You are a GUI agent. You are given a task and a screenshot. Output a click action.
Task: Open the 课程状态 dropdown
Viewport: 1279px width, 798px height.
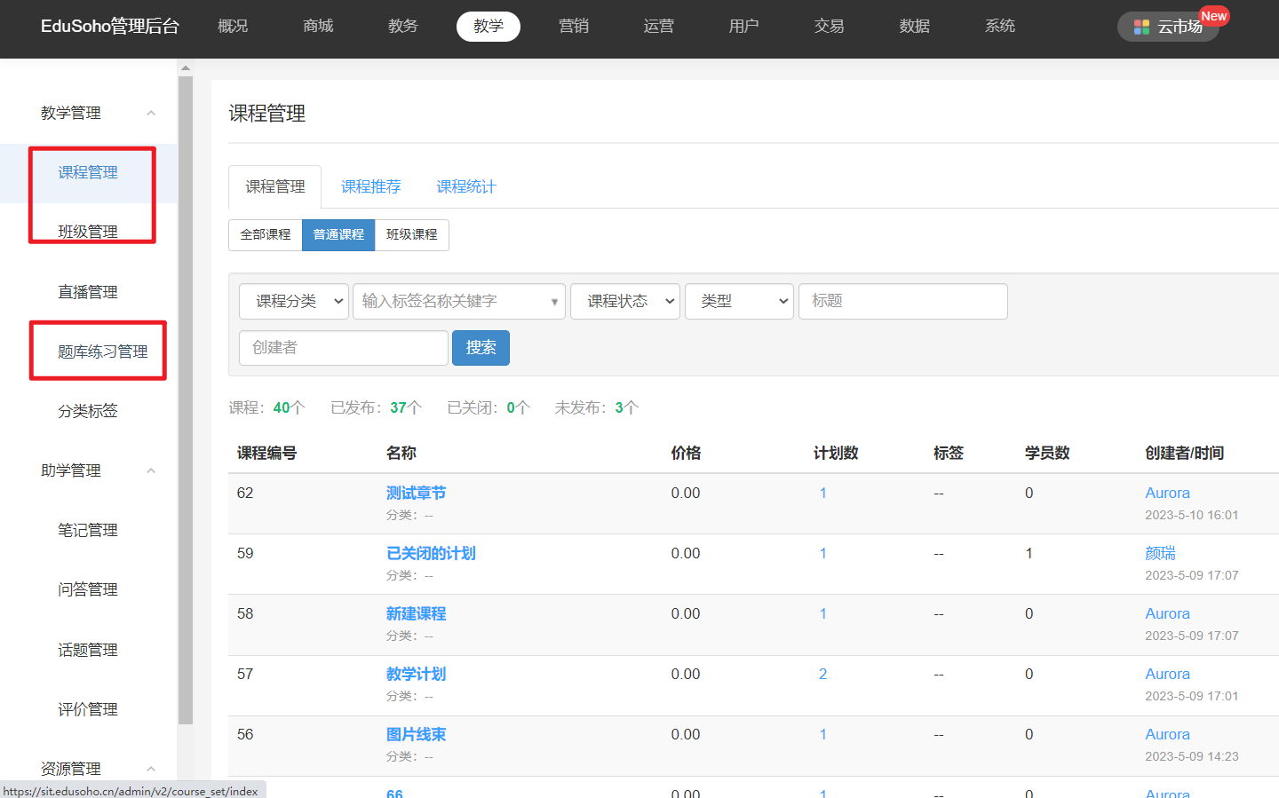point(625,301)
